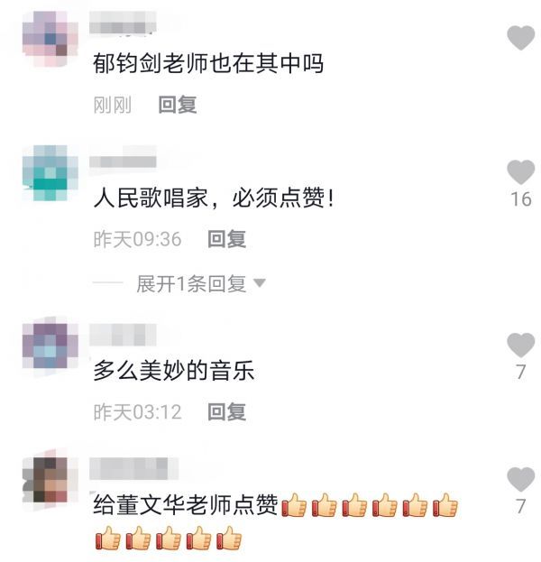Open avatar of the 董文华老师 commenter
The height and width of the screenshot is (562, 541).
click(x=50, y=480)
